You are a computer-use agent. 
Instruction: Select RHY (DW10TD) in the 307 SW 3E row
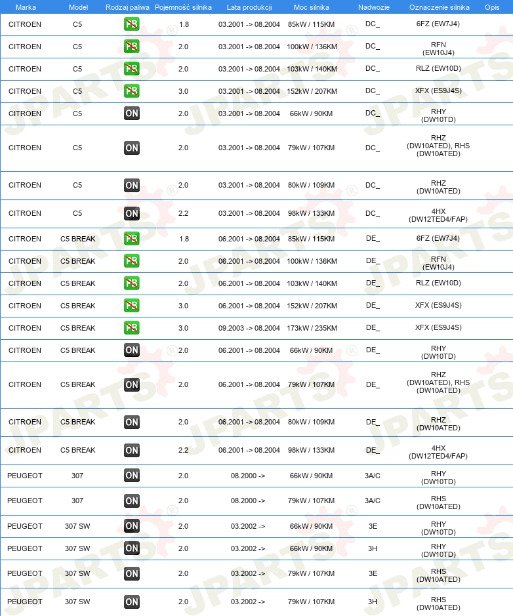pos(438,528)
